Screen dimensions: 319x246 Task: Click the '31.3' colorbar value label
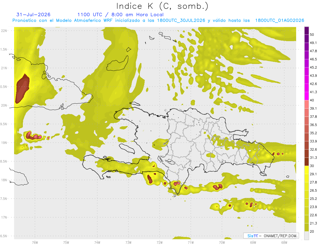[313, 158]
